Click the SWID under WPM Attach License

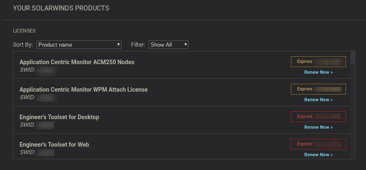pos(38,97)
